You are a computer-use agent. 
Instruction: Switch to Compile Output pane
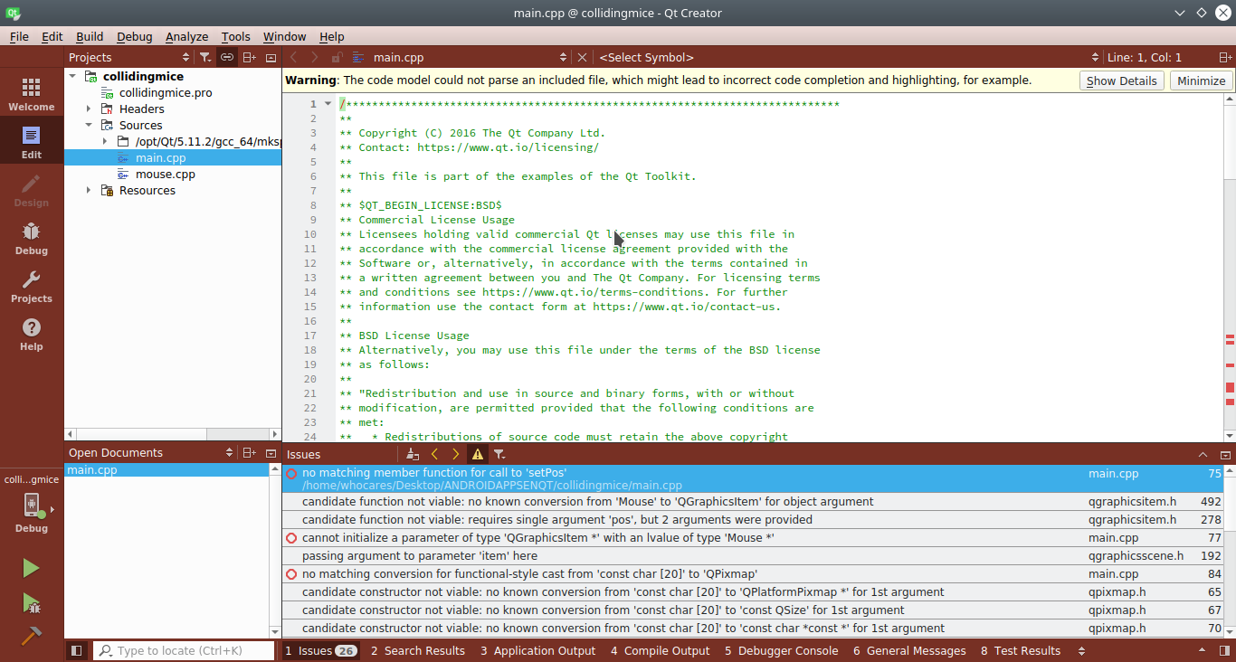pos(661,650)
